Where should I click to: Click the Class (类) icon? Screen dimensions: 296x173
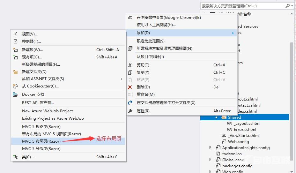pos(15,157)
